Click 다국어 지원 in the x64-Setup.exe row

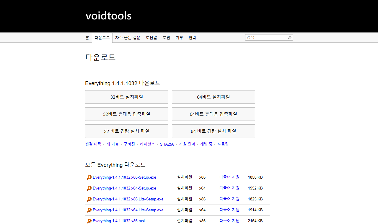(x=229, y=188)
